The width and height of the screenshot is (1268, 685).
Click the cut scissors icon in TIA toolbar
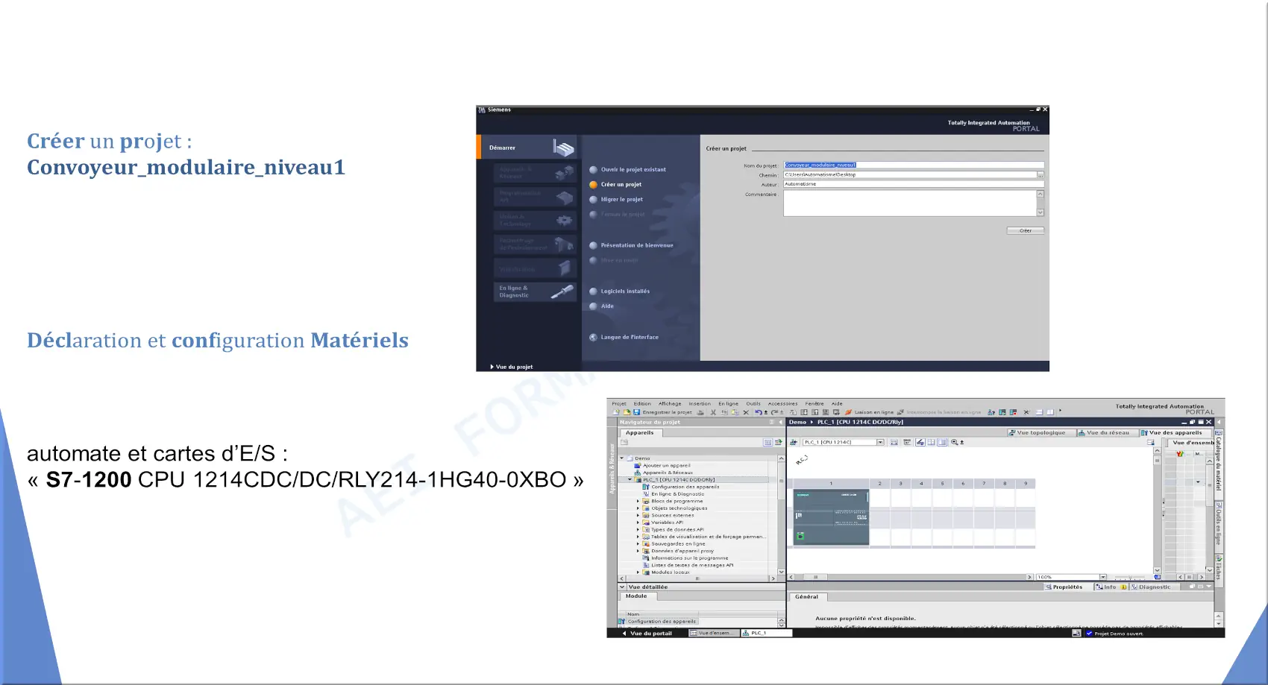(x=713, y=412)
